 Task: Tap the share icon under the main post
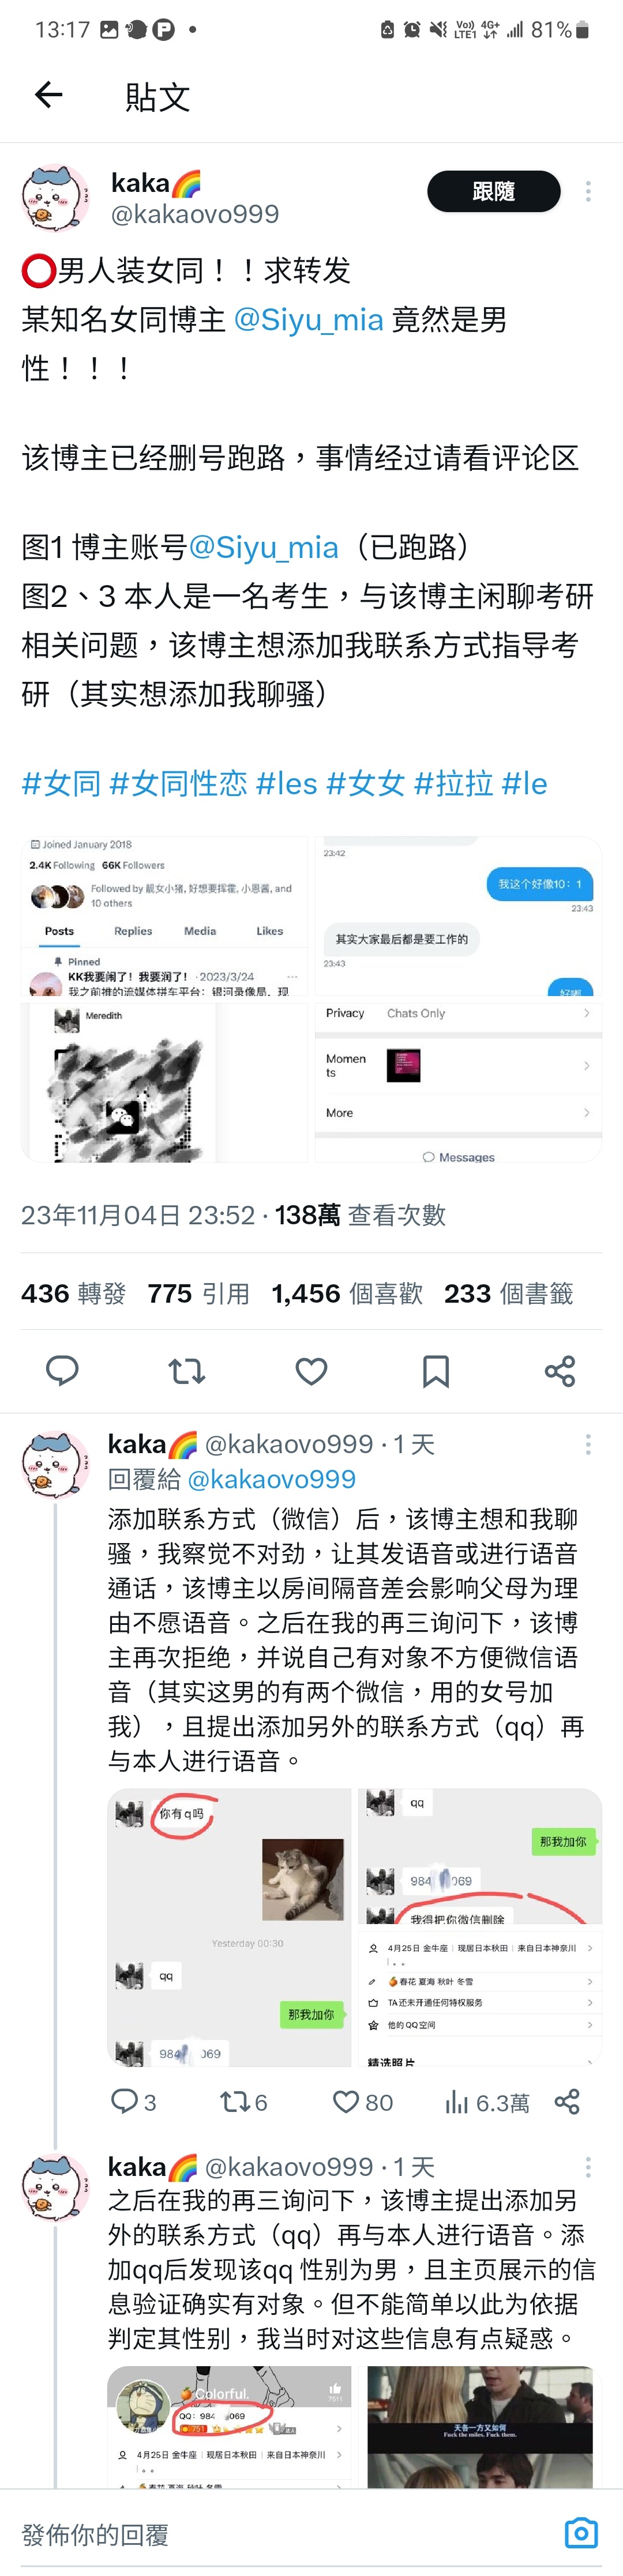[x=560, y=1371]
